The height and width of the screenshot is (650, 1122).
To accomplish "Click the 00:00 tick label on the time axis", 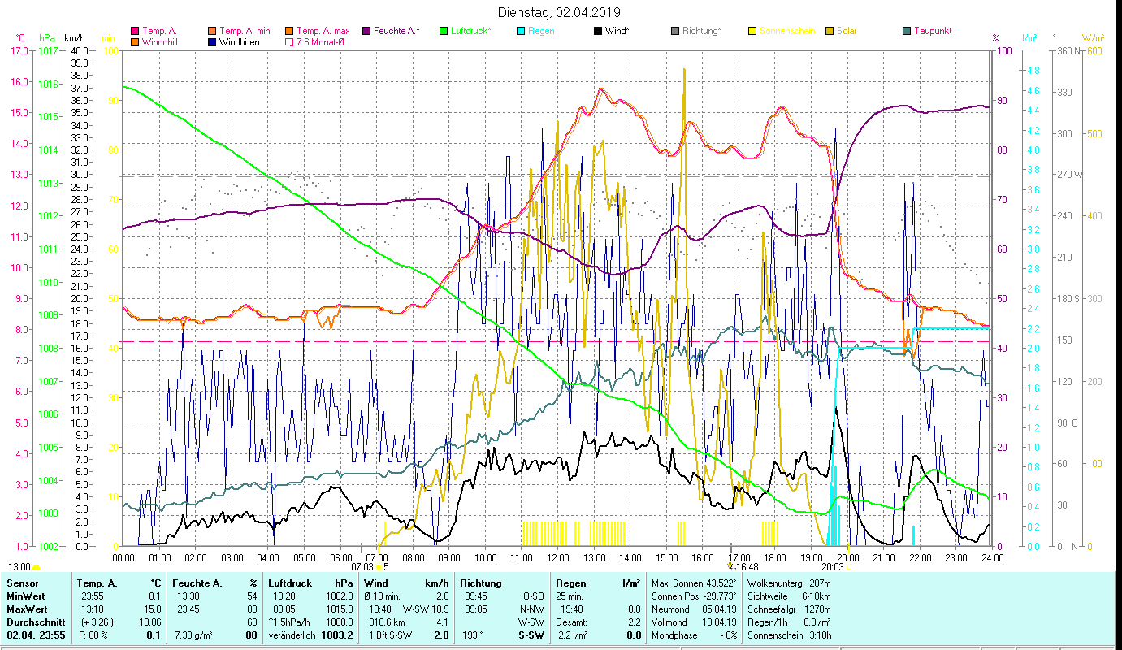I will [123, 557].
